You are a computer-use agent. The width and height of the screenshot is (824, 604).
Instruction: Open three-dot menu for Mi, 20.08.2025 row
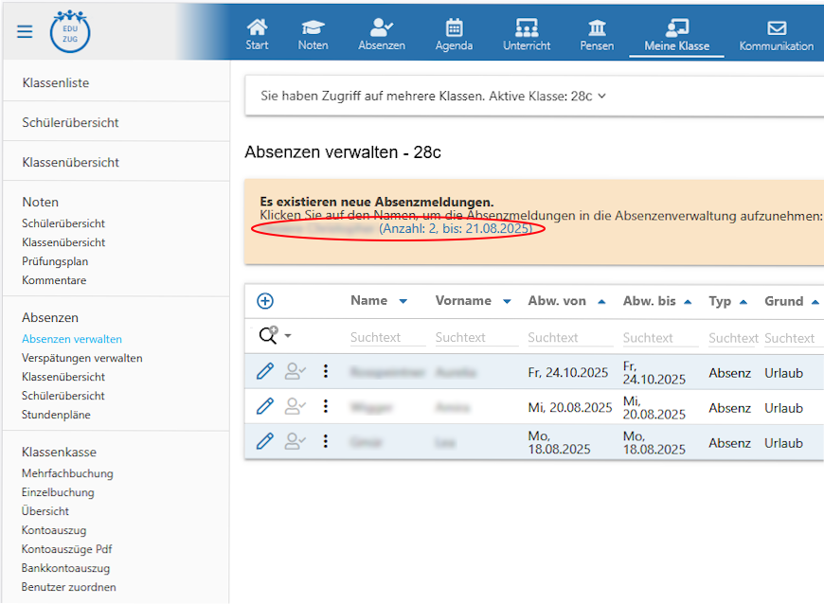[326, 406]
